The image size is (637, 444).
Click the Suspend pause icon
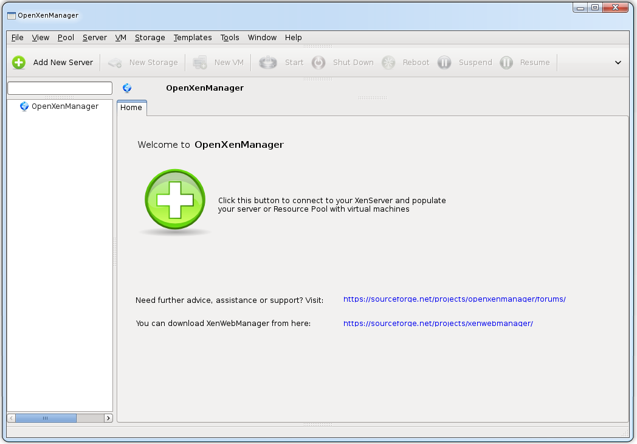(x=444, y=62)
